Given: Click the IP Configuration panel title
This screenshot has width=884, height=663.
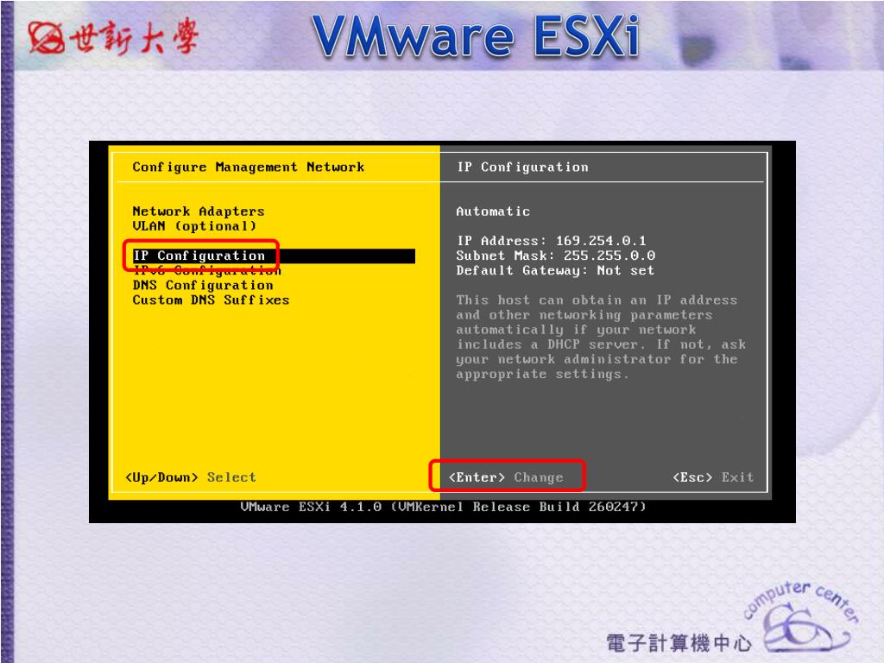Looking at the screenshot, I should coord(522,167).
